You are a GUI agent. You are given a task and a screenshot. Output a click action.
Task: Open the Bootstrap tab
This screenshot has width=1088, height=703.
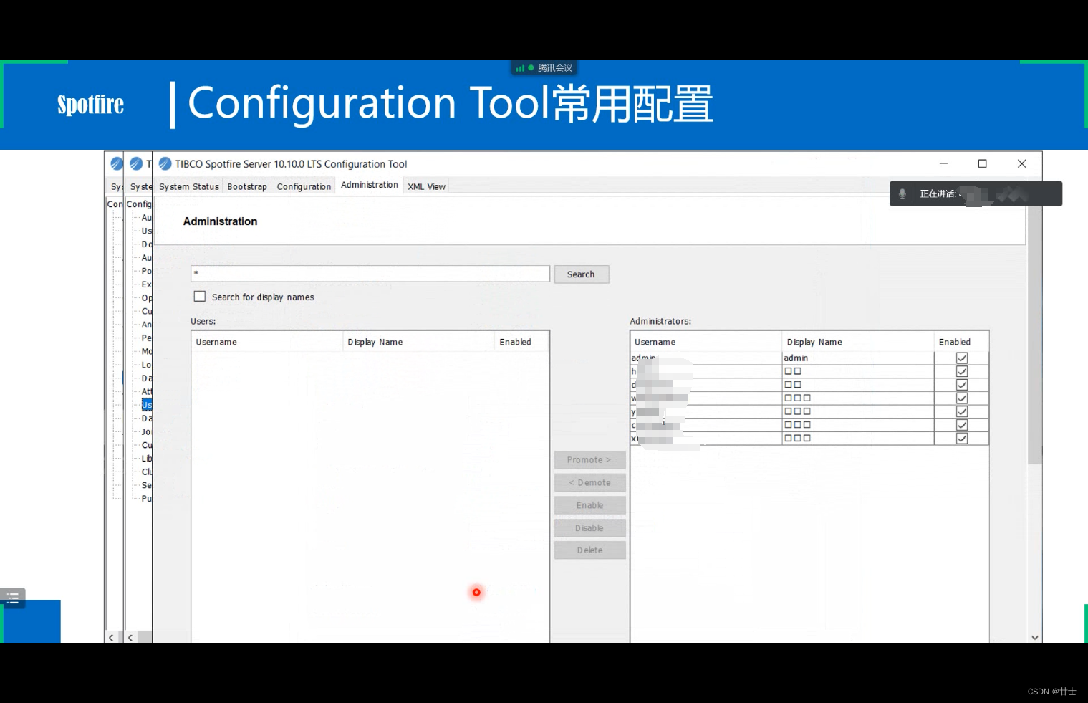pos(247,186)
